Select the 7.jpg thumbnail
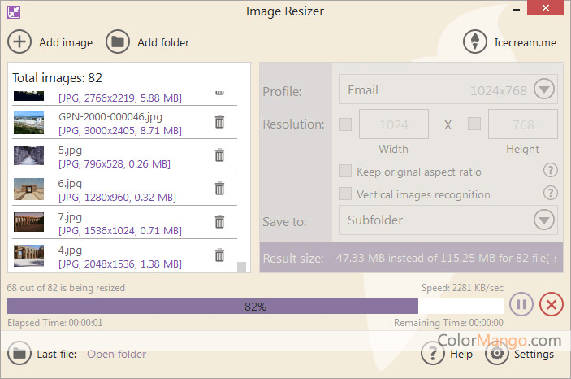571x379 pixels. pos(28,222)
